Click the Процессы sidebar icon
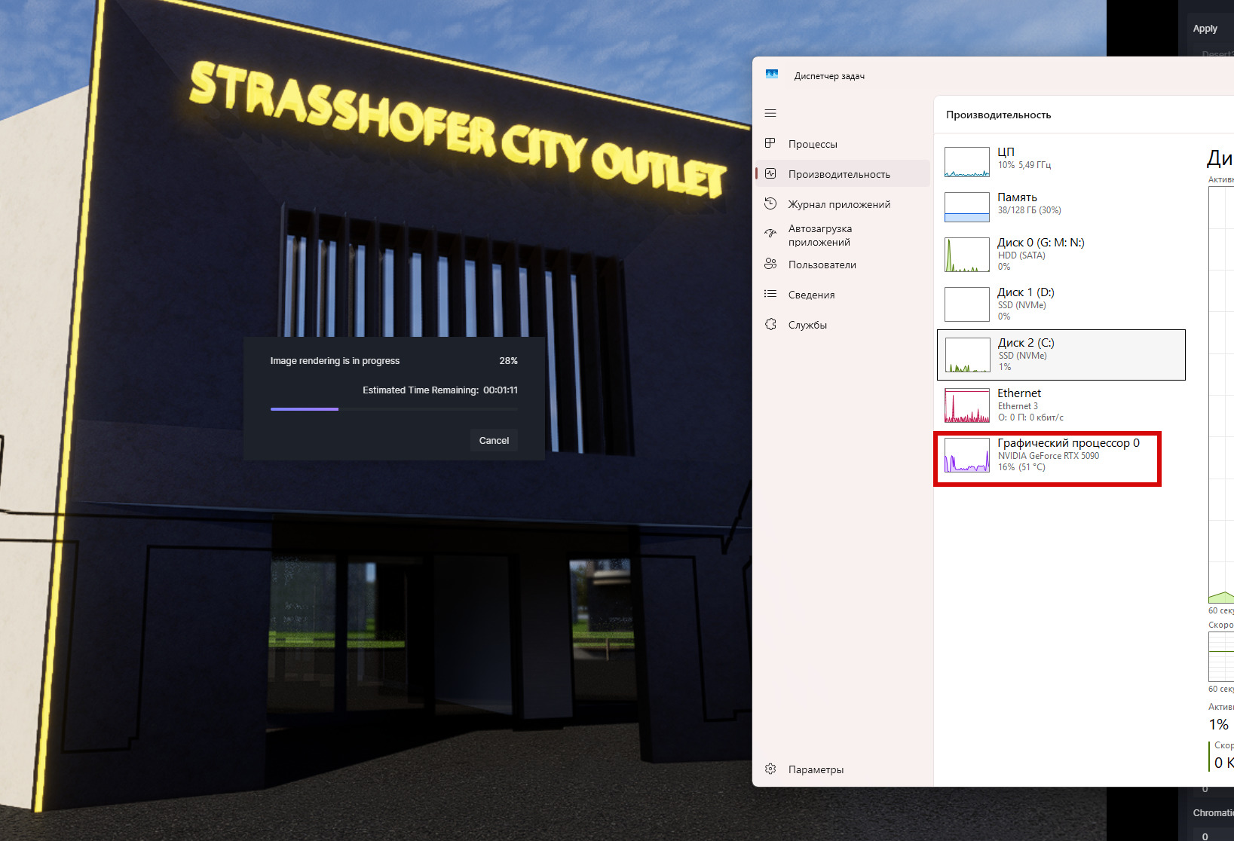The width and height of the screenshot is (1234, 841). [770, 143]
